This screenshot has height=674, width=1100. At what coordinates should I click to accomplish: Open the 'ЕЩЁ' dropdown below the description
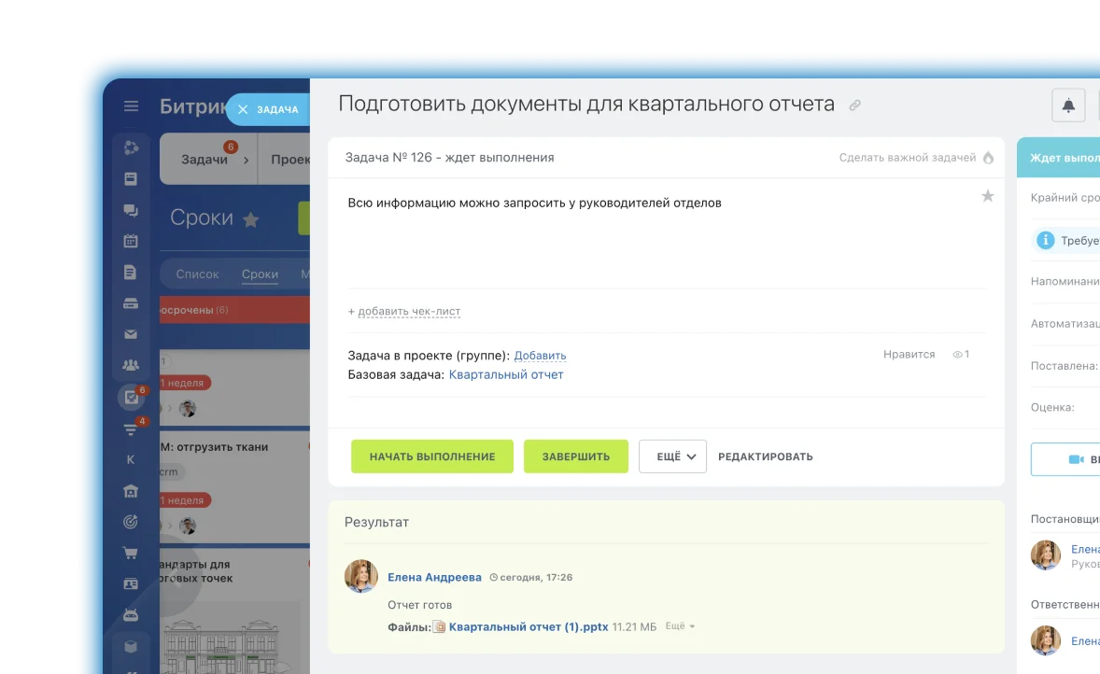[x=672, y=456]
